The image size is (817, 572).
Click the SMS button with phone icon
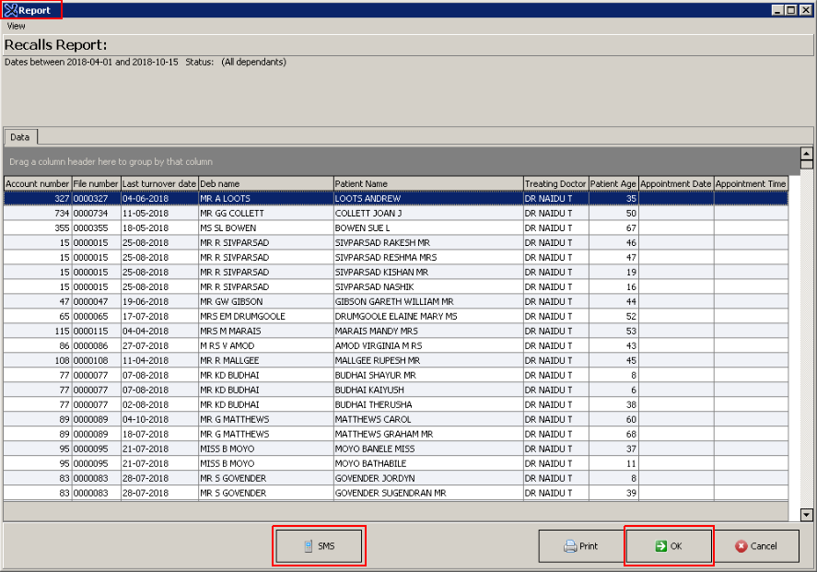(319, 546)
